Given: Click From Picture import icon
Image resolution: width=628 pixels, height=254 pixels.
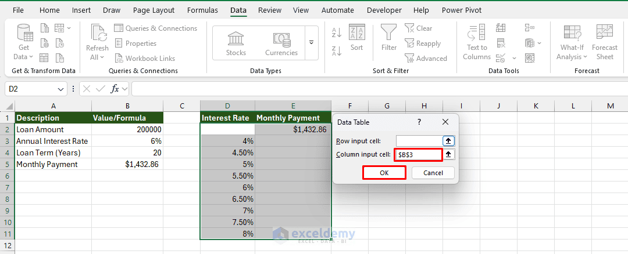Looking at the screenshot, I should (59, 28).
